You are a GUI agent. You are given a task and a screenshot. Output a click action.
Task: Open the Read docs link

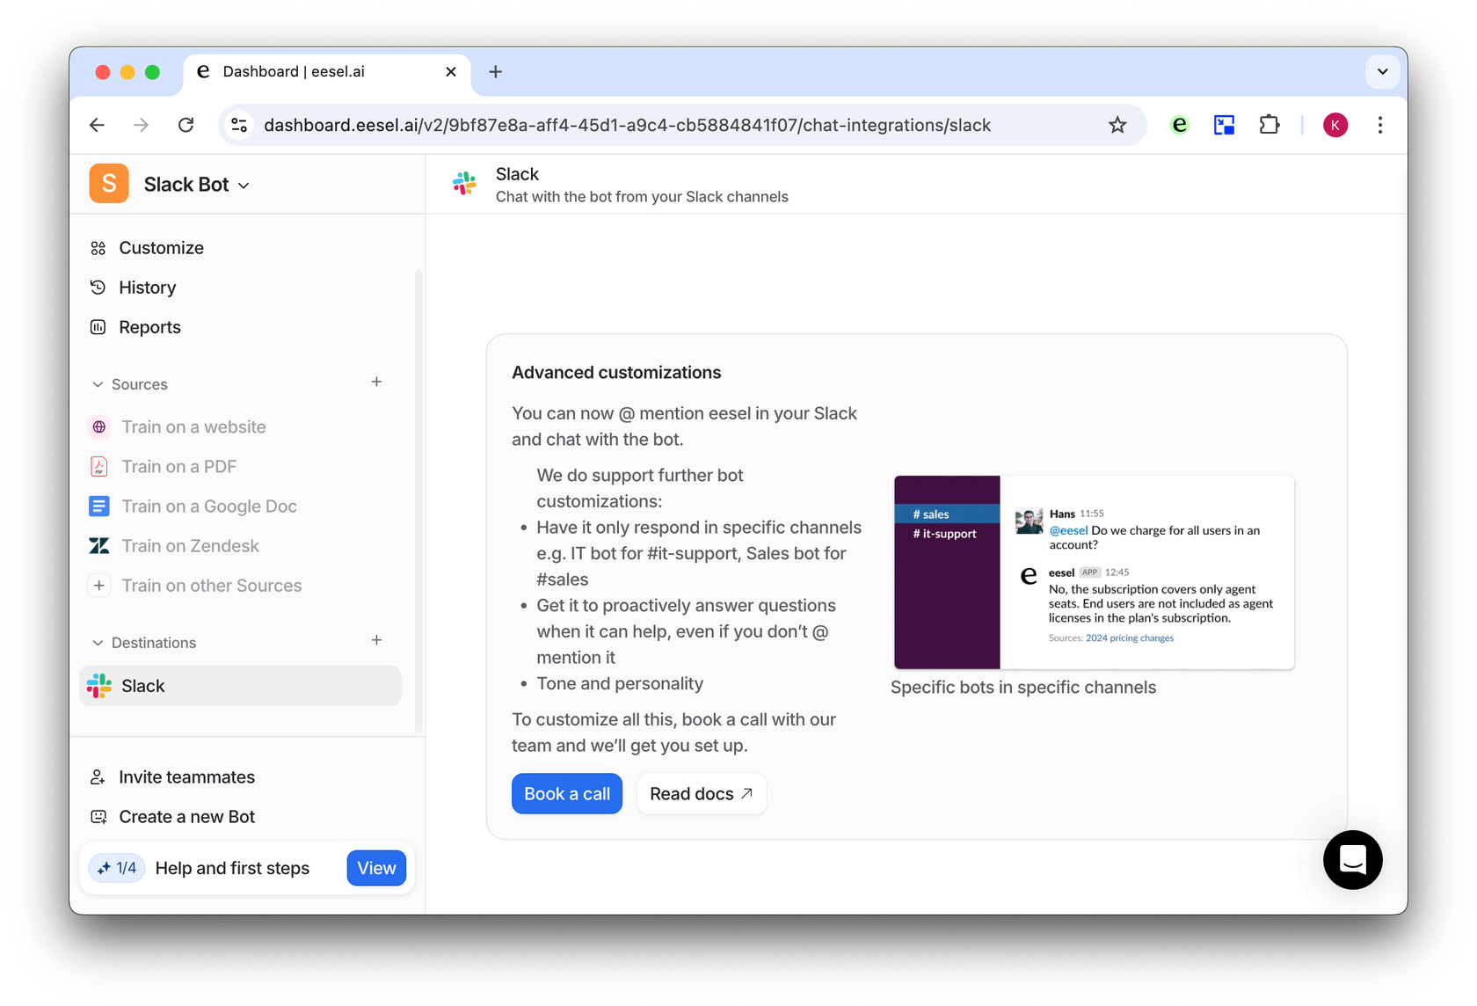coord(701,793)
